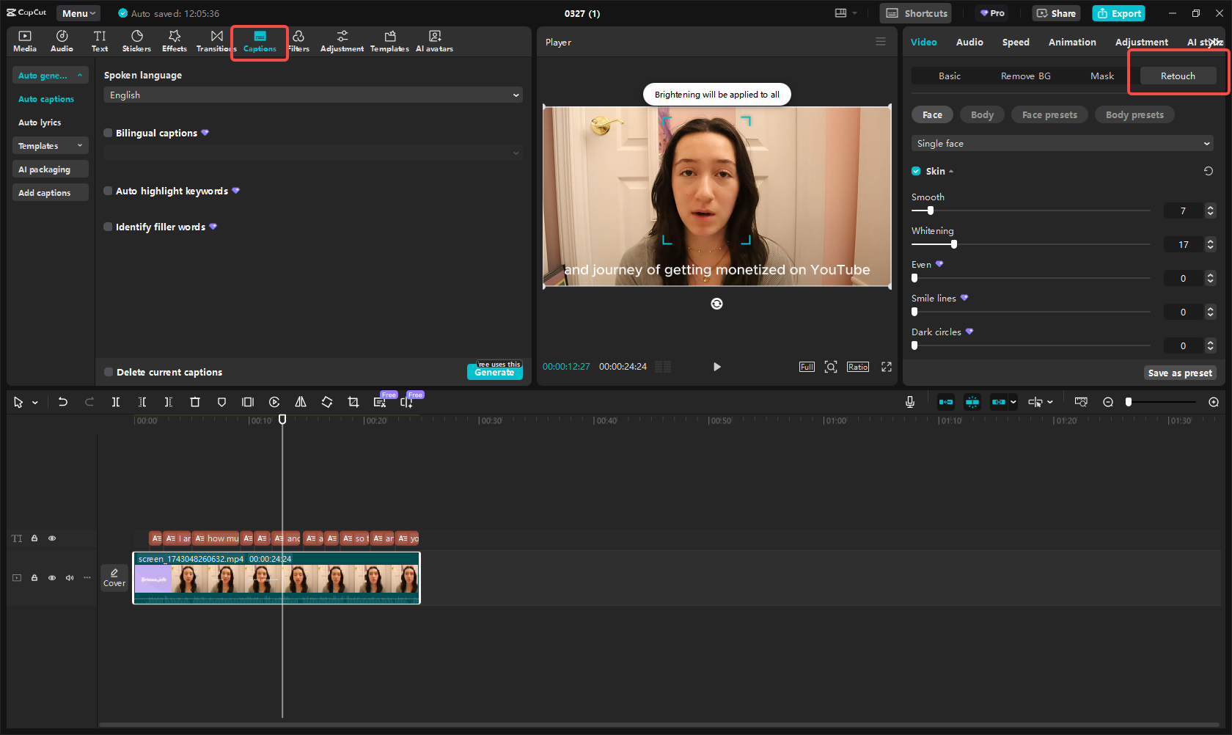Click Save as preset
The image size is (1232, 735).
click(x=1180, y=373)
